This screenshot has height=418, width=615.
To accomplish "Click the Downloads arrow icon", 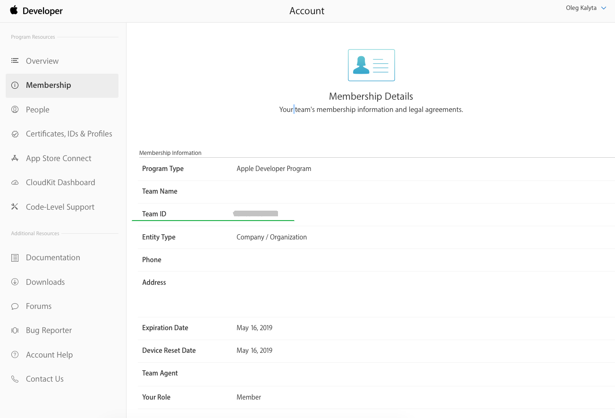I will (15, 282).
